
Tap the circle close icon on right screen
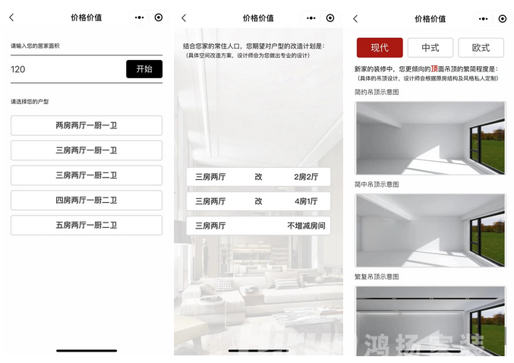[502, 19]
